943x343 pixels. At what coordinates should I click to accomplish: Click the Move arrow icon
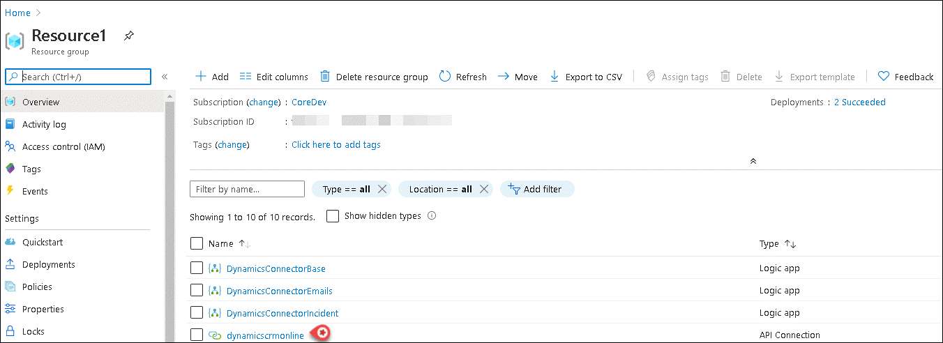[503, 77]
